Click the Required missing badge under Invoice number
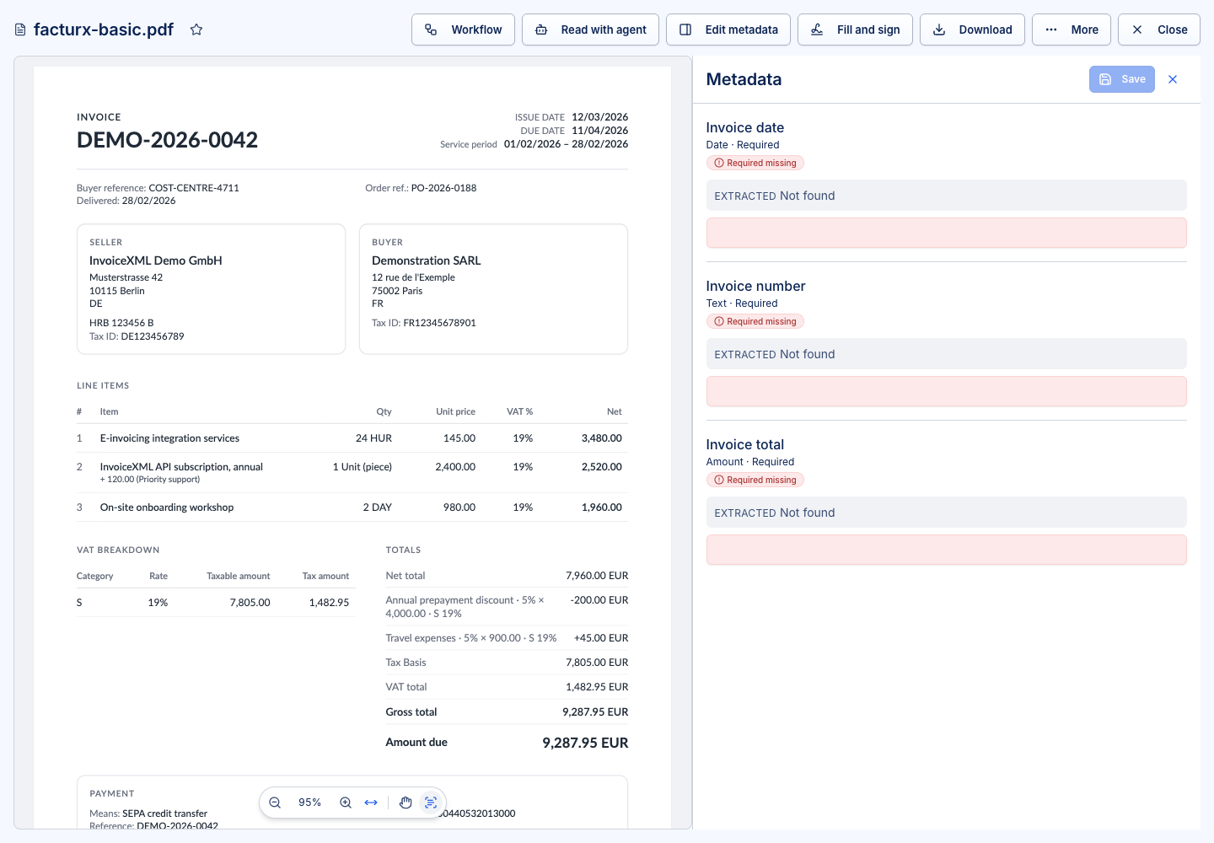 [755, 321]
